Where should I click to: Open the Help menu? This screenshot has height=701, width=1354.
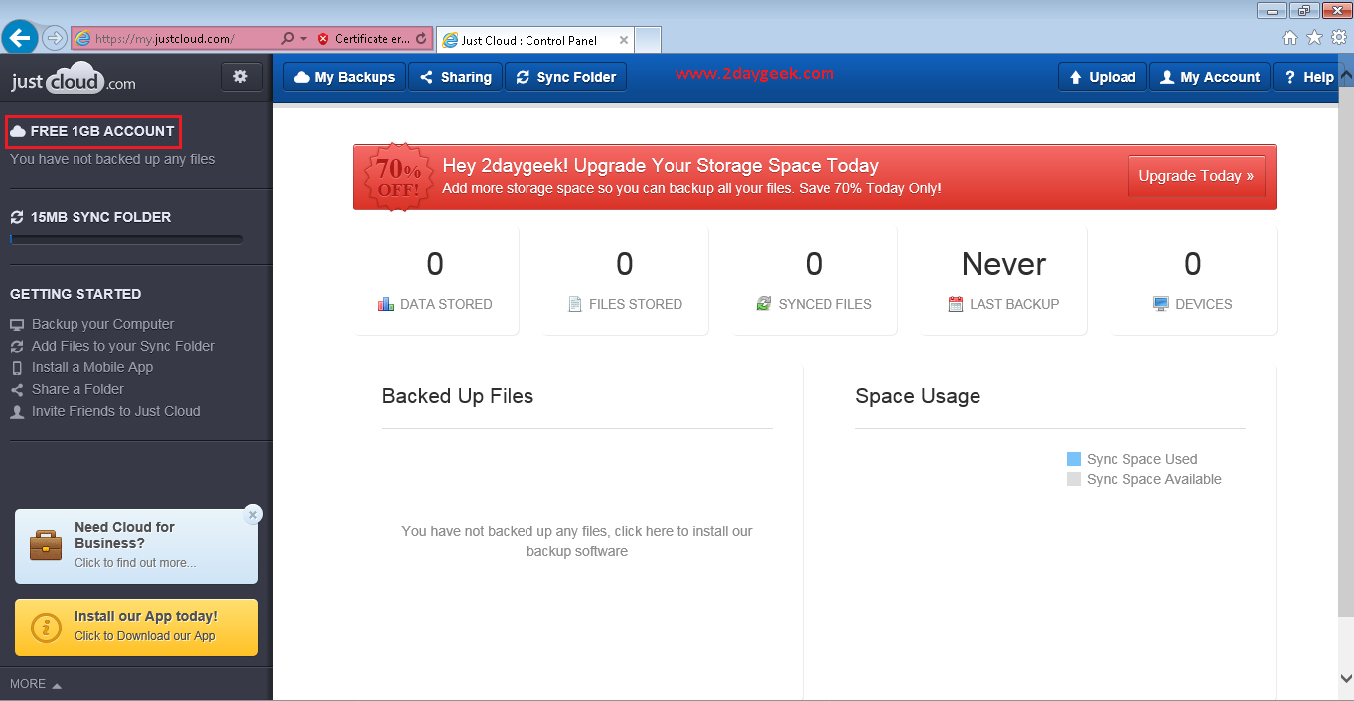[1308, 77]
